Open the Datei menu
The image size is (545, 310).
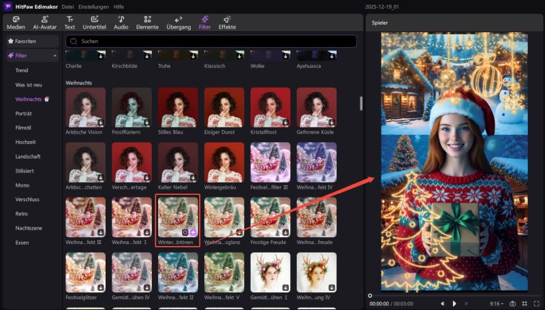click(x=67, y=6)
